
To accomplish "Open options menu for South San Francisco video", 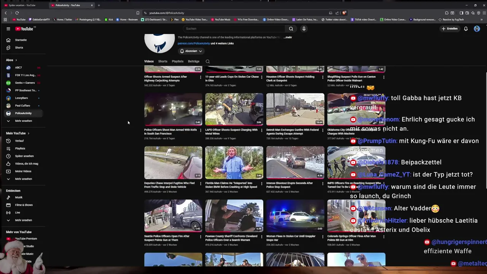I will 201,131.
